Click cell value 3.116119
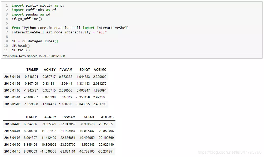 click(x=66, y=97)
